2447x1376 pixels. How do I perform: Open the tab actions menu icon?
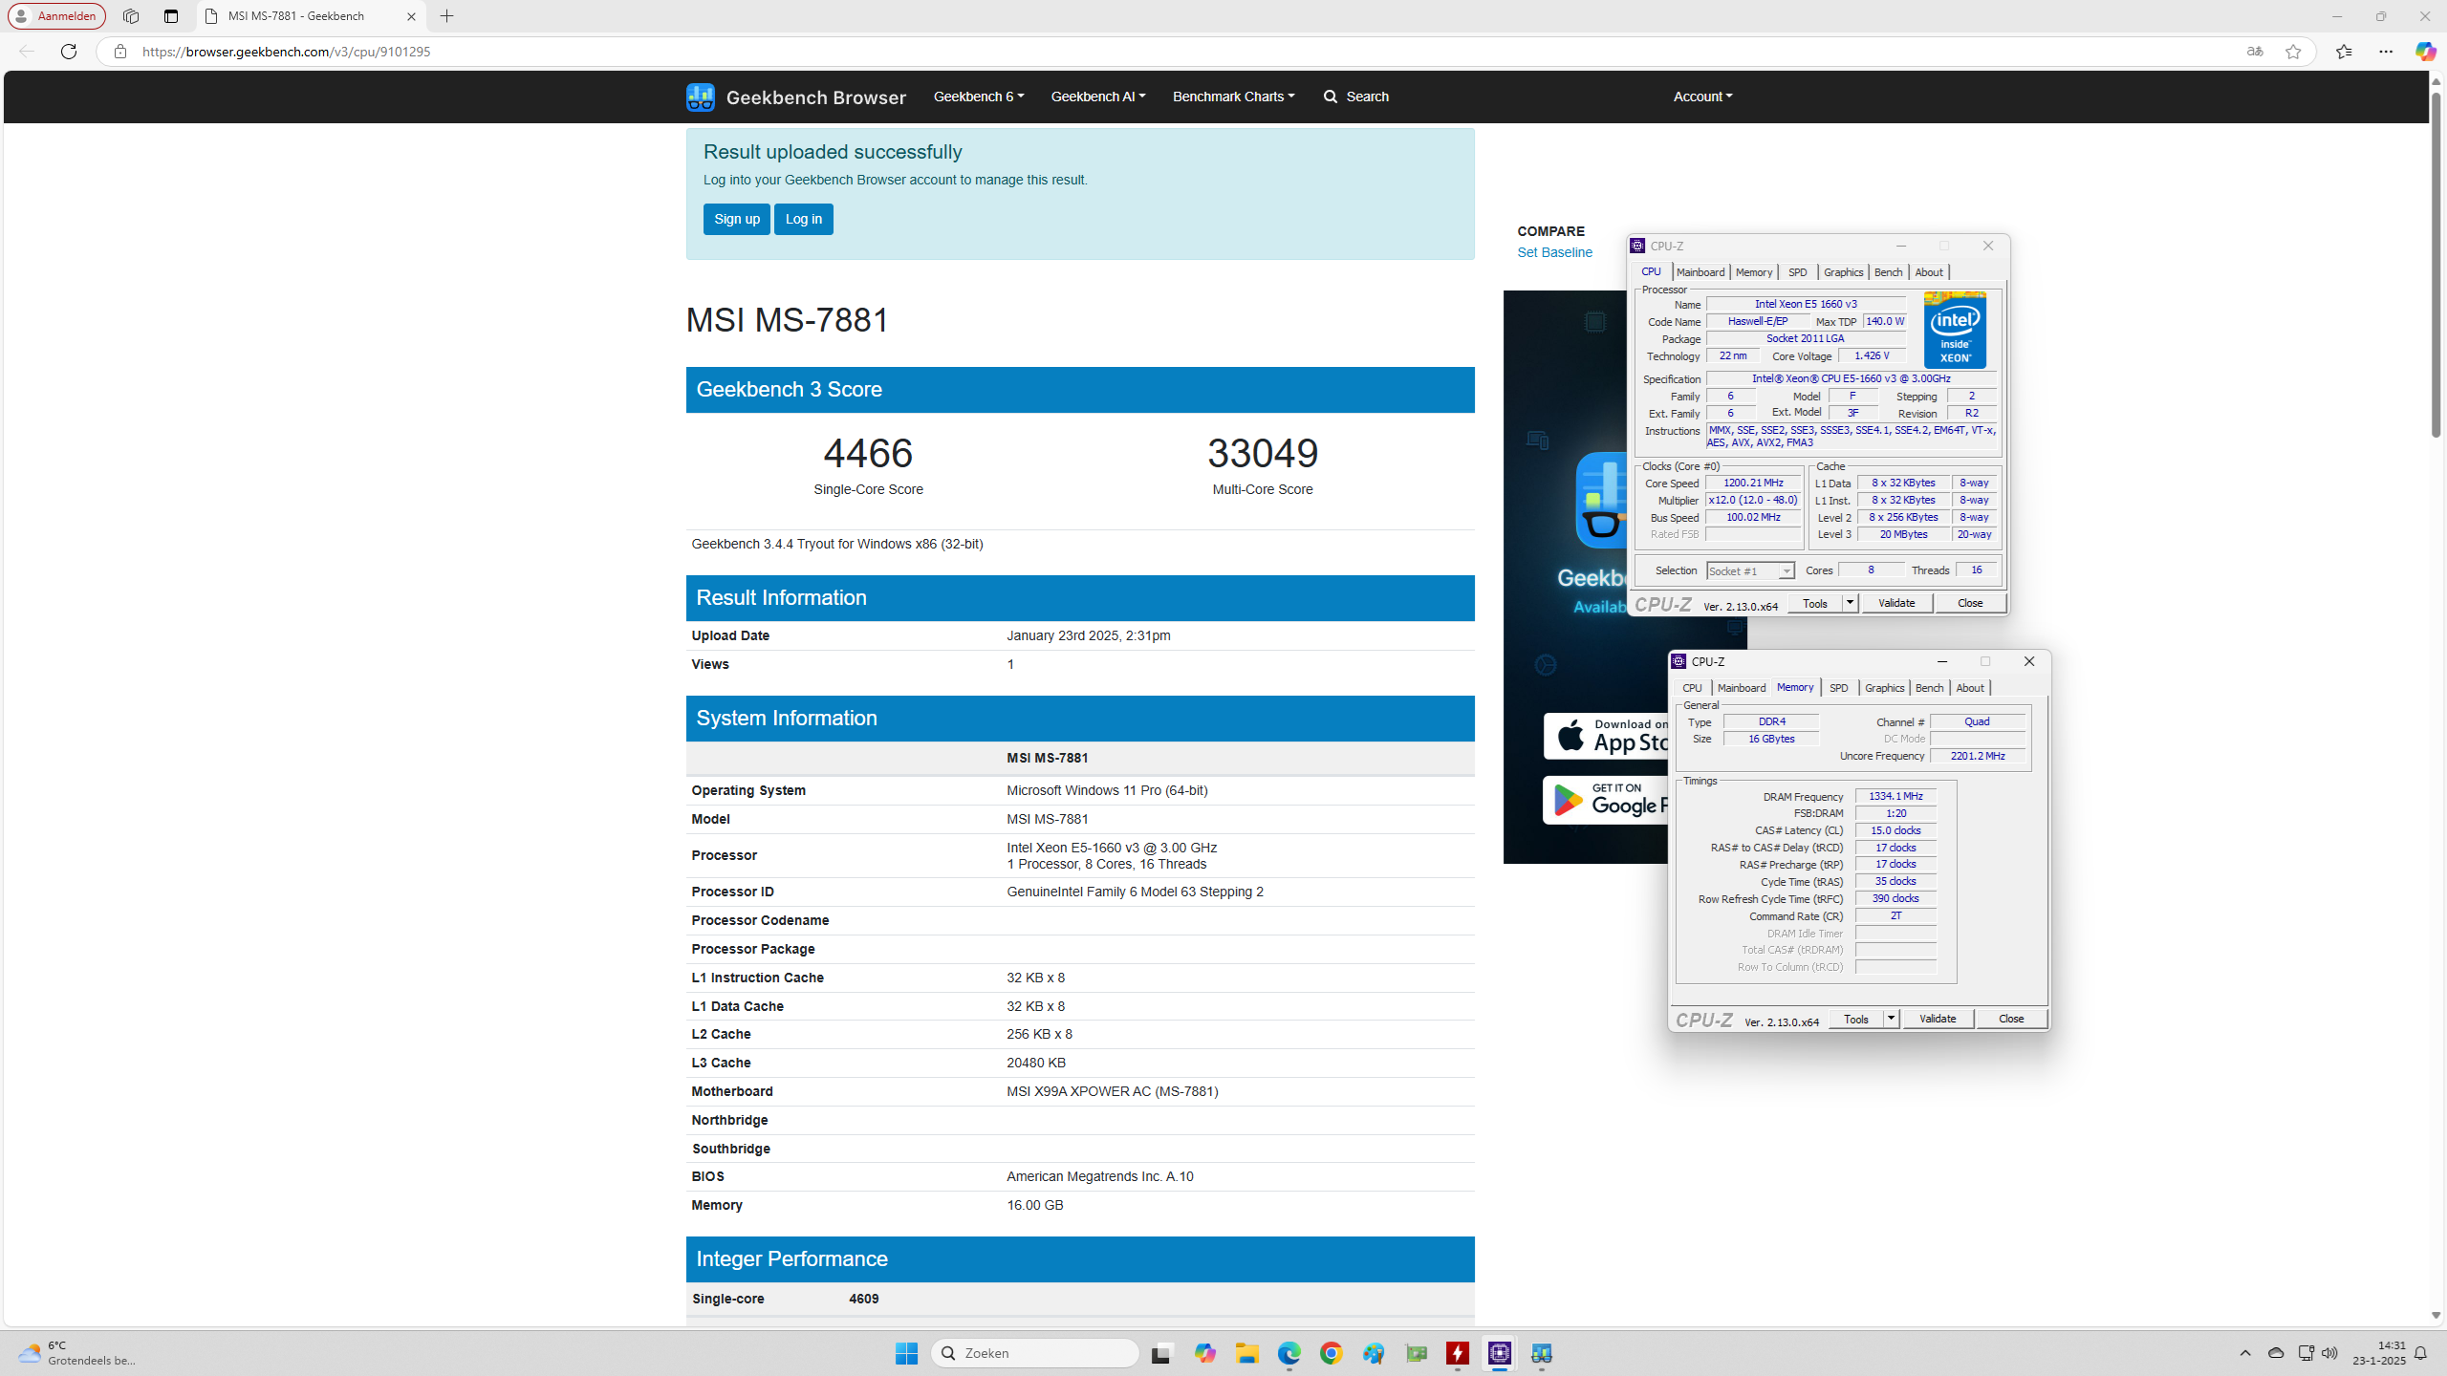[171, 16]
